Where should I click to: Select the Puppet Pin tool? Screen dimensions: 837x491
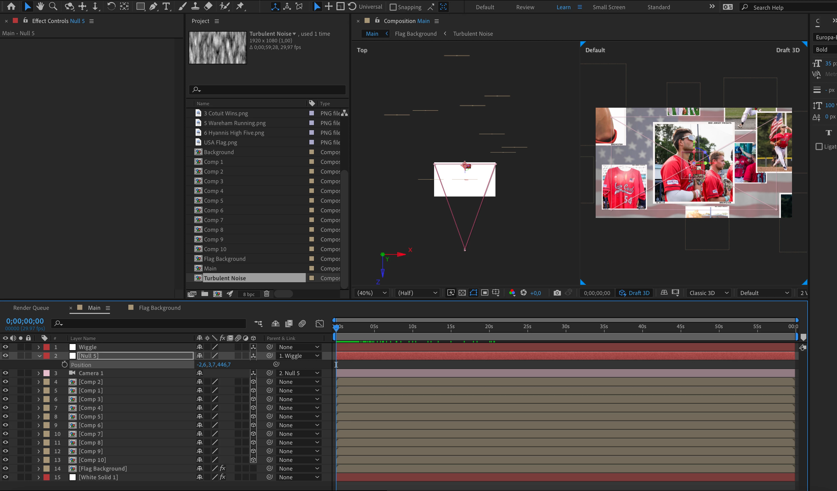click(240, 6)
